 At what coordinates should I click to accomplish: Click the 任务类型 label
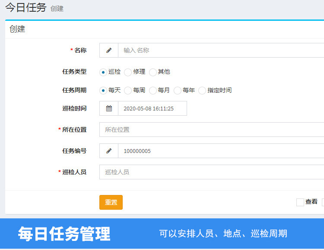(x=74, y=72)
